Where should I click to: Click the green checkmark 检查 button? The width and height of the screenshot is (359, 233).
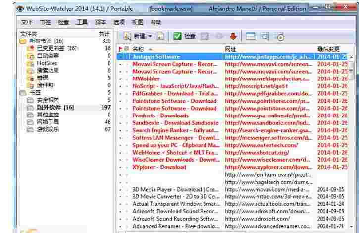coord(177,36)
